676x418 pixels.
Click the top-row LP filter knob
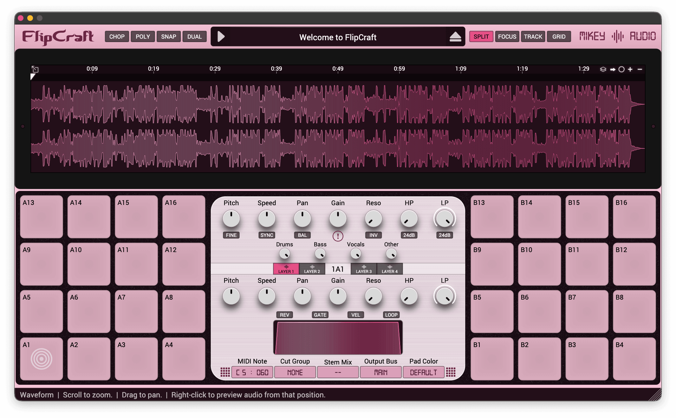click(x=444, y=219)
